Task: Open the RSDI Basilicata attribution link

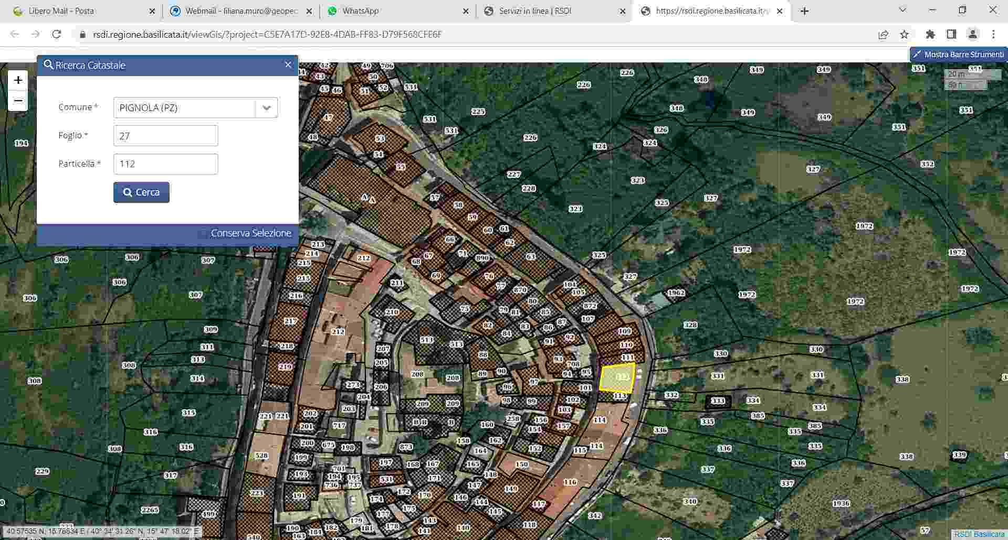Action: click(x=979, y=534)
